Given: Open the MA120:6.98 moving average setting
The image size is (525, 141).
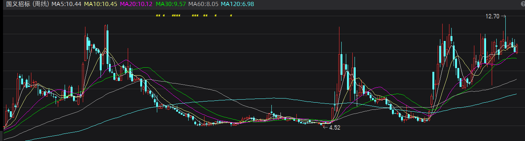Looking at the screenshot, I should [237, 4].
